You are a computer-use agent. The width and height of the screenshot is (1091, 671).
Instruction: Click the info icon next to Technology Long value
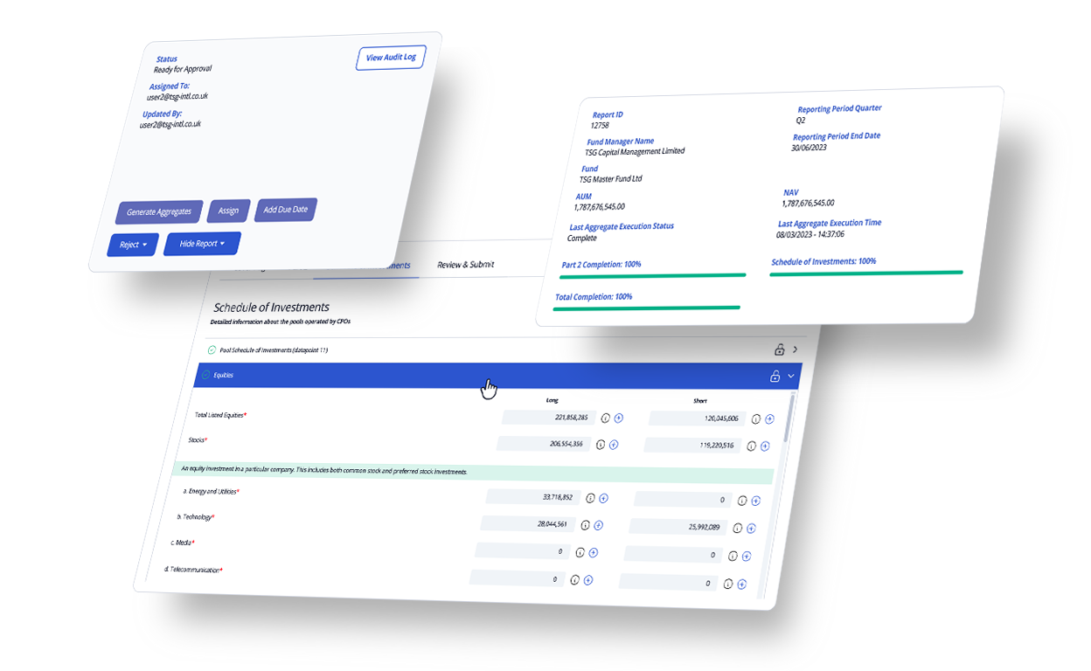coord(586,525)
